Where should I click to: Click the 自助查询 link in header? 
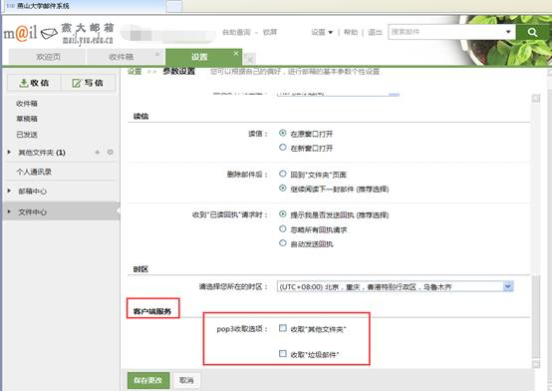click(x=236, y=32)
